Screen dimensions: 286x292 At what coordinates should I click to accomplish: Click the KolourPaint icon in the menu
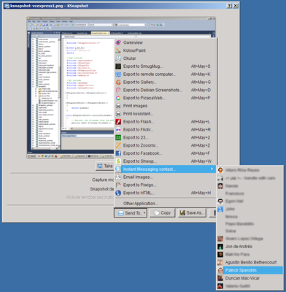(x=118, y=50)
